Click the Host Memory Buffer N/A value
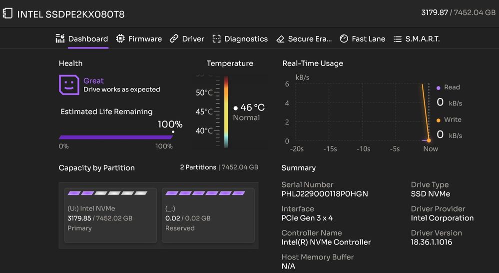This screenshot has height=273, width=499. click(x=288, y=266)
